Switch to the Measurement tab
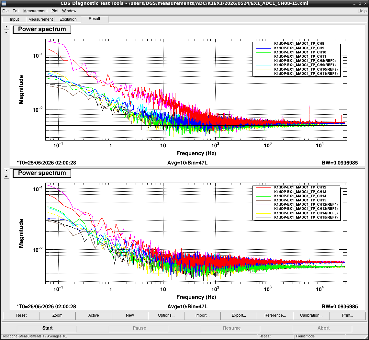 40,19
